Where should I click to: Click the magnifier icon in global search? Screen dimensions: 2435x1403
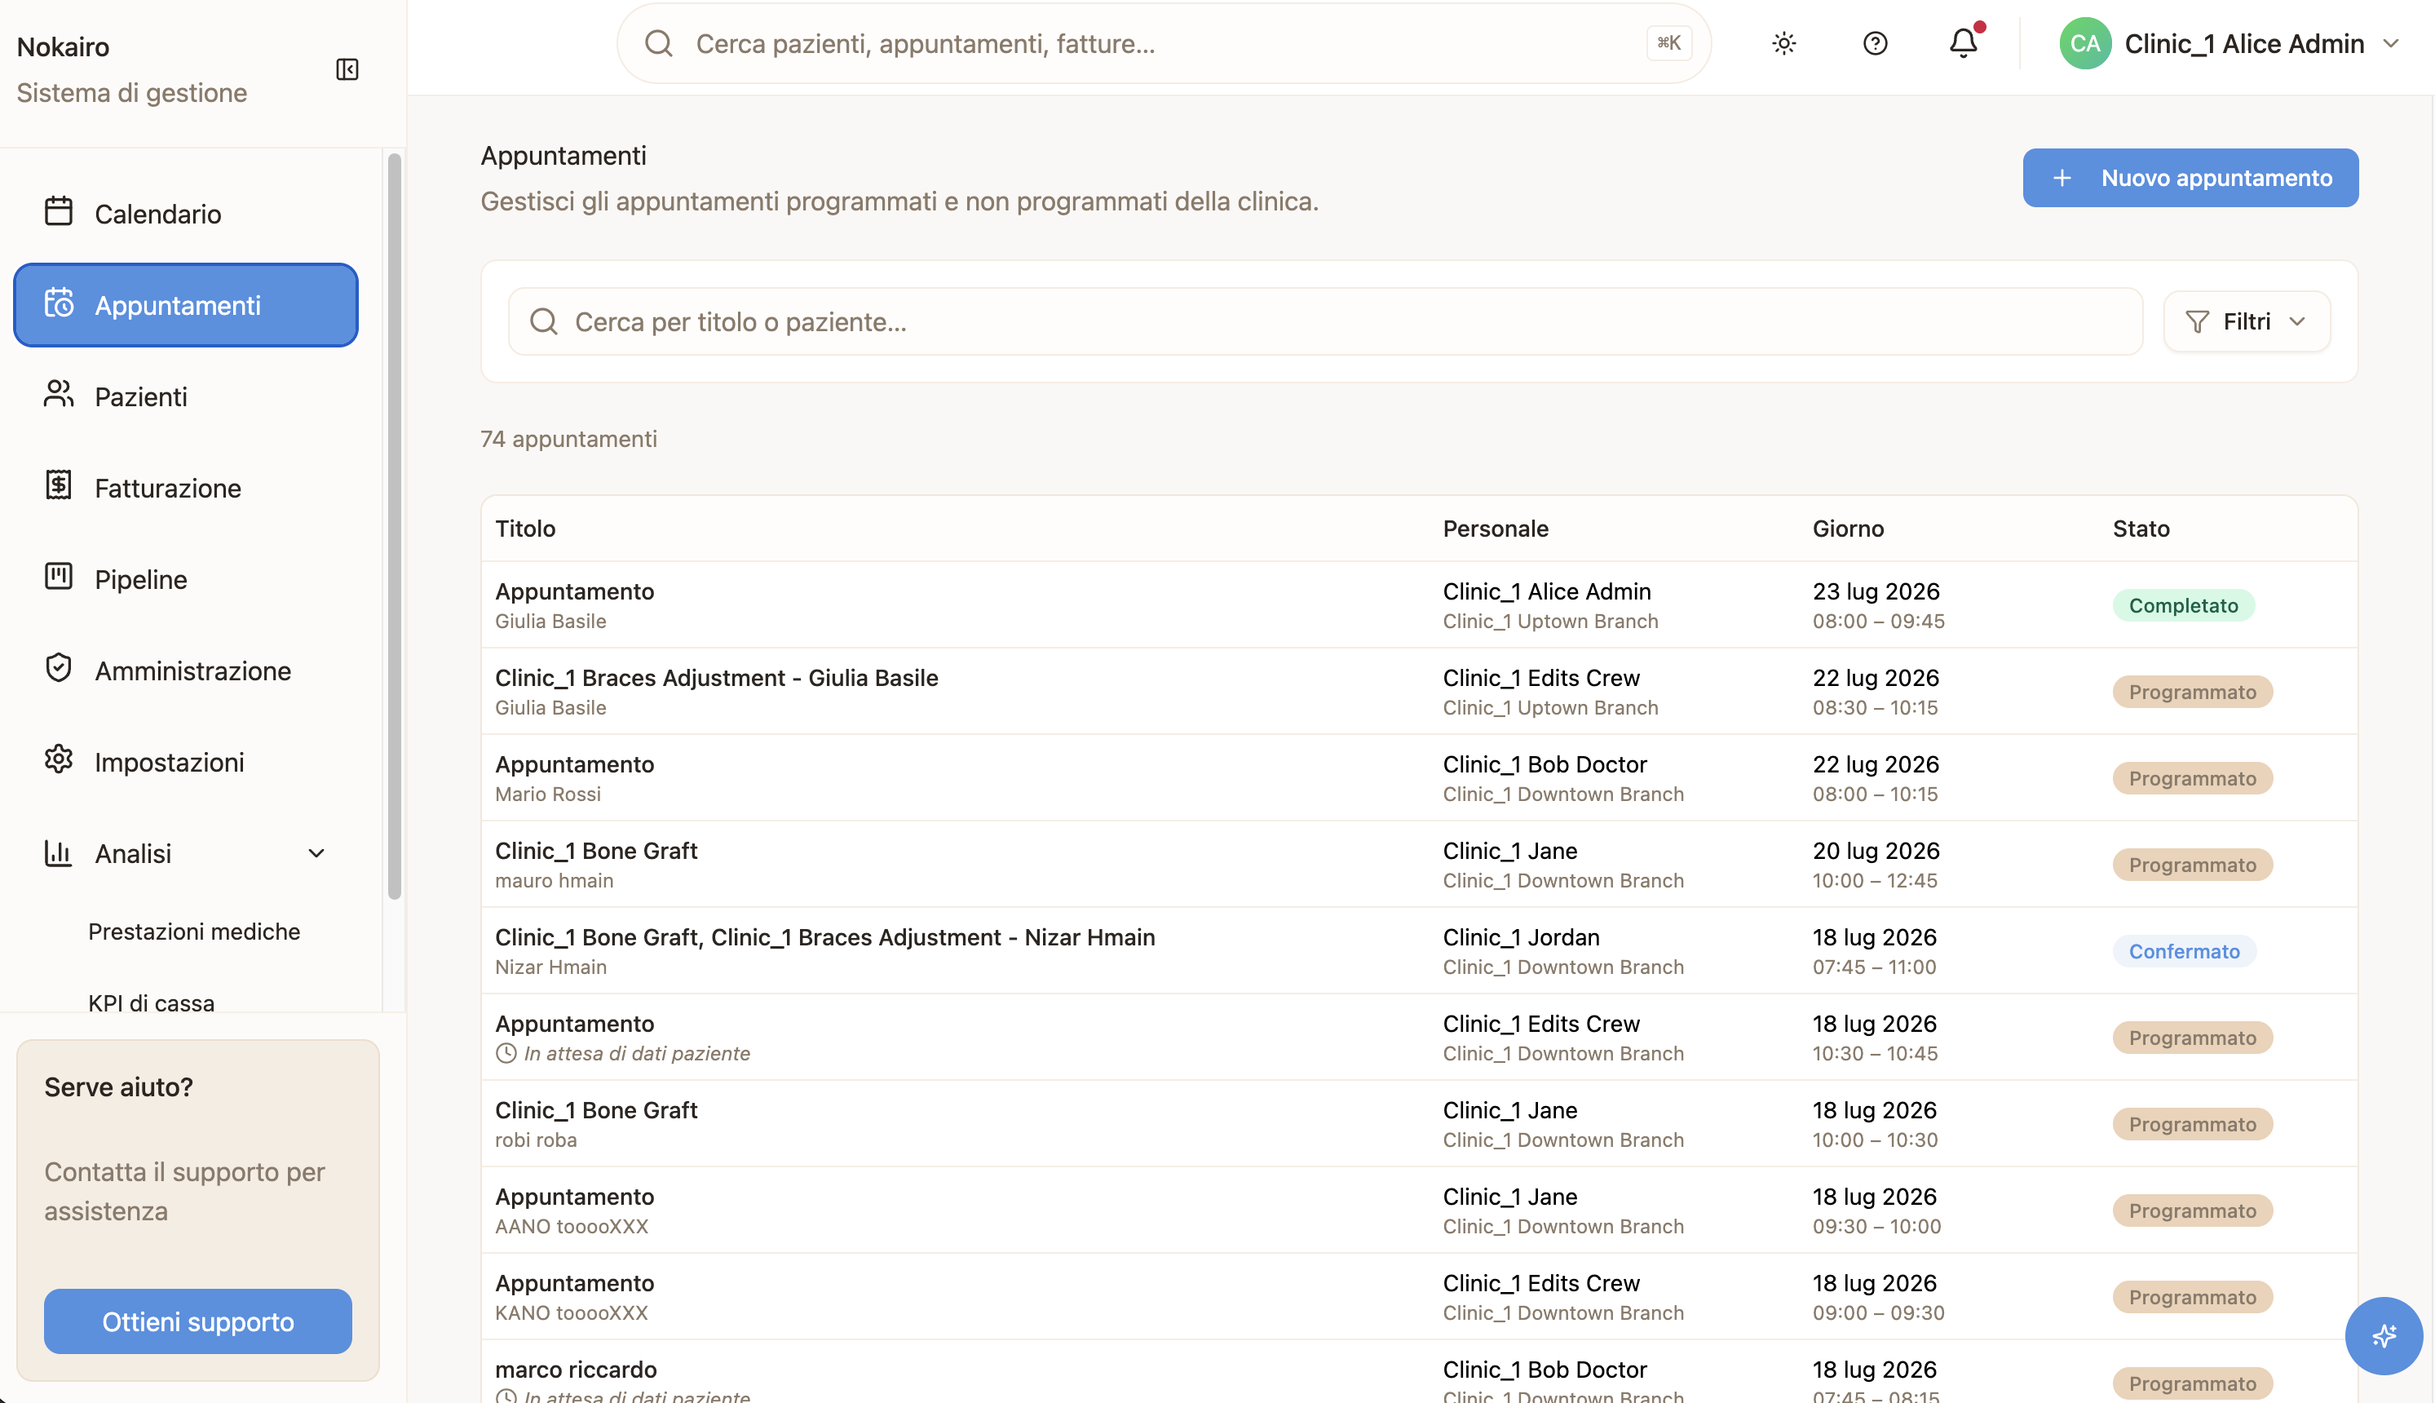(659, 43)
